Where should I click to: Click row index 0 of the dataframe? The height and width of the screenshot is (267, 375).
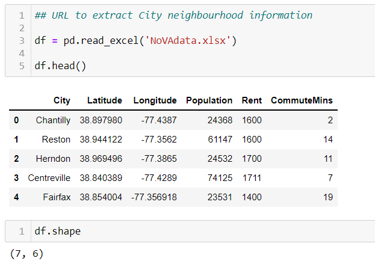click(x=16, y=120)
